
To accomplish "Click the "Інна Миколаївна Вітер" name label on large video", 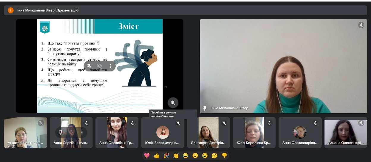I will (230, 108).
